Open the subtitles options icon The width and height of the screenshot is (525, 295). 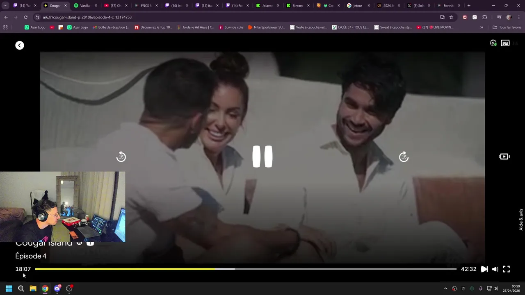click(x=505, y=43)
